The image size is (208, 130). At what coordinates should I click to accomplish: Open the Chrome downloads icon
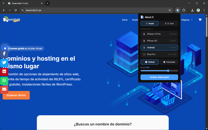point(192,10)
